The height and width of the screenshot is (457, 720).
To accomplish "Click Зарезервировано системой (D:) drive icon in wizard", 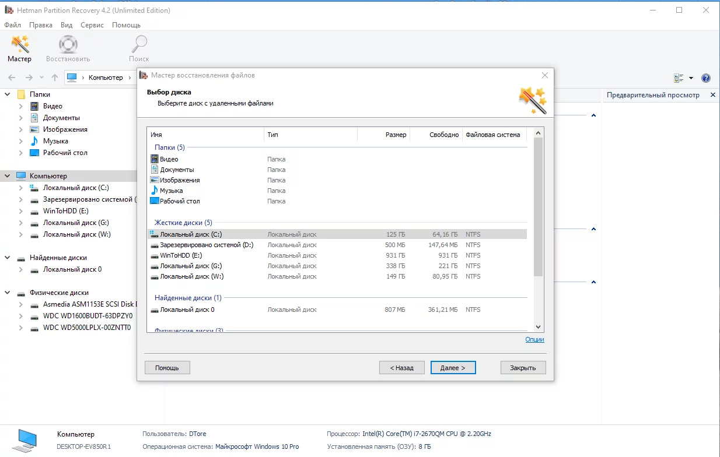I will click(155, 245).
